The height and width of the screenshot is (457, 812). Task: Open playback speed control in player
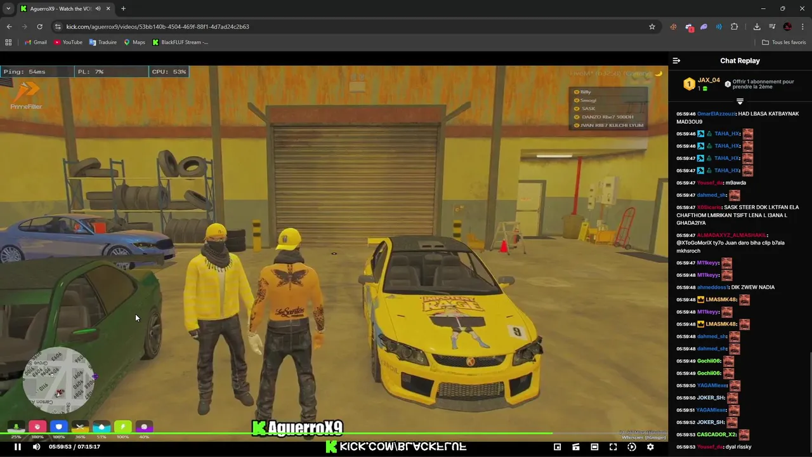click(631, 447)
